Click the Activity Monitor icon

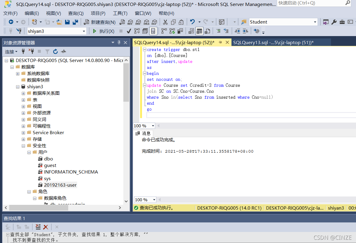pos(222,22)
